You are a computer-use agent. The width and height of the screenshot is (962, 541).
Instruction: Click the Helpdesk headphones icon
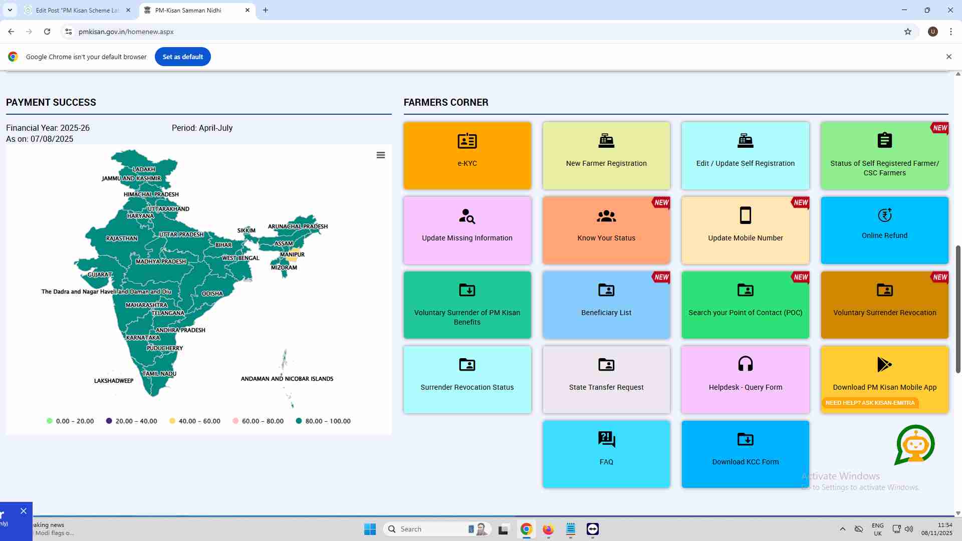[745, 364]
